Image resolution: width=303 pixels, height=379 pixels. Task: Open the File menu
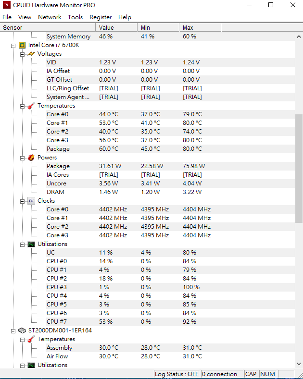point(7,17)
